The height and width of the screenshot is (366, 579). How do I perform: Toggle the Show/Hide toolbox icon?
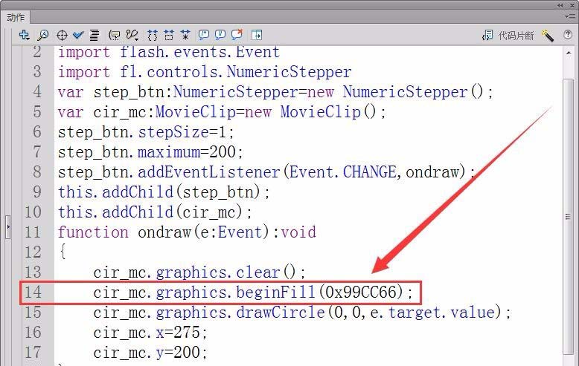coord(257,36)
